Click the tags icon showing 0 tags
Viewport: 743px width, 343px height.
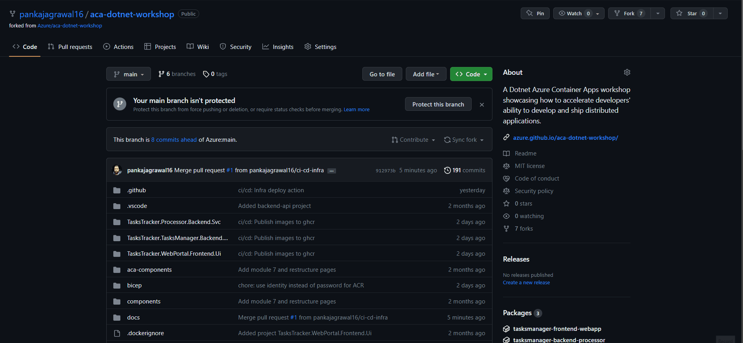206,74
